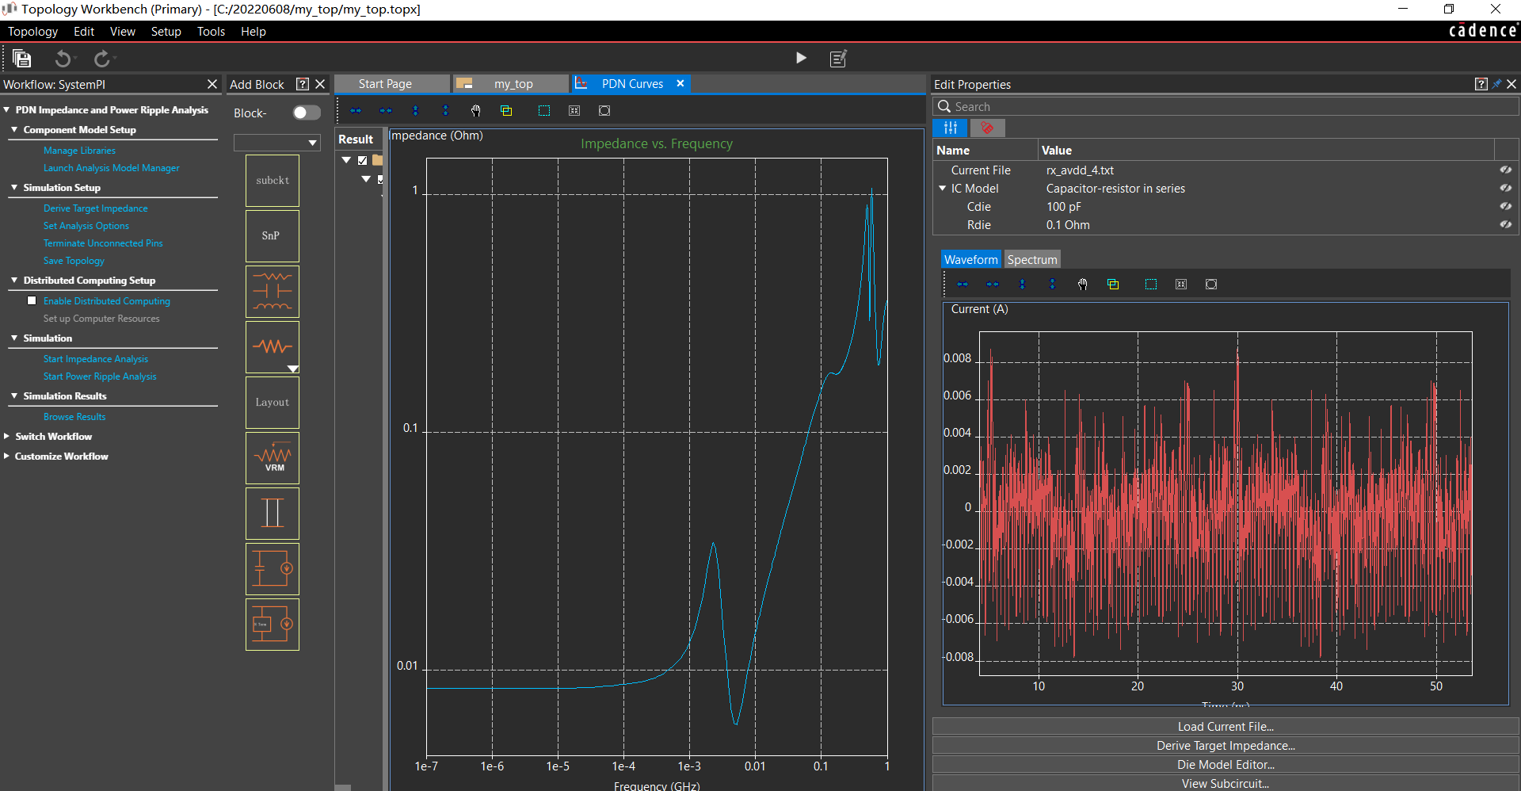Toggle visibility eye for Current File row
The width and height of the screenshot is (1521, 791).
(x=1505, y=170)
